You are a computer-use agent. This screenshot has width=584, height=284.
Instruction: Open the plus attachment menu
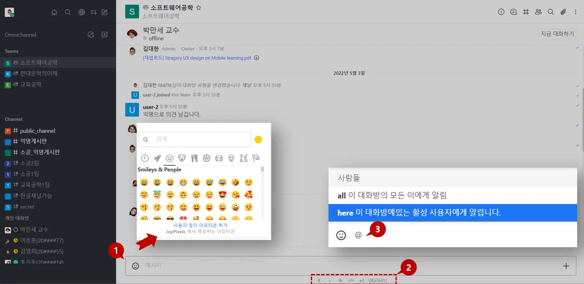(566, 266)
